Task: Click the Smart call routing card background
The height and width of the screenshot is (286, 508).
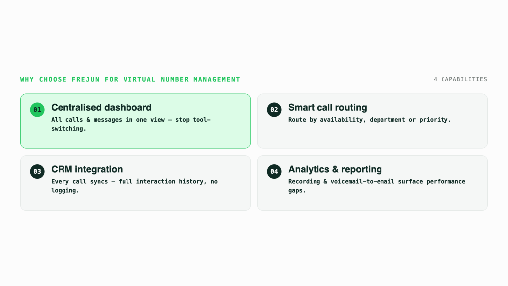Action: (372, 121)
